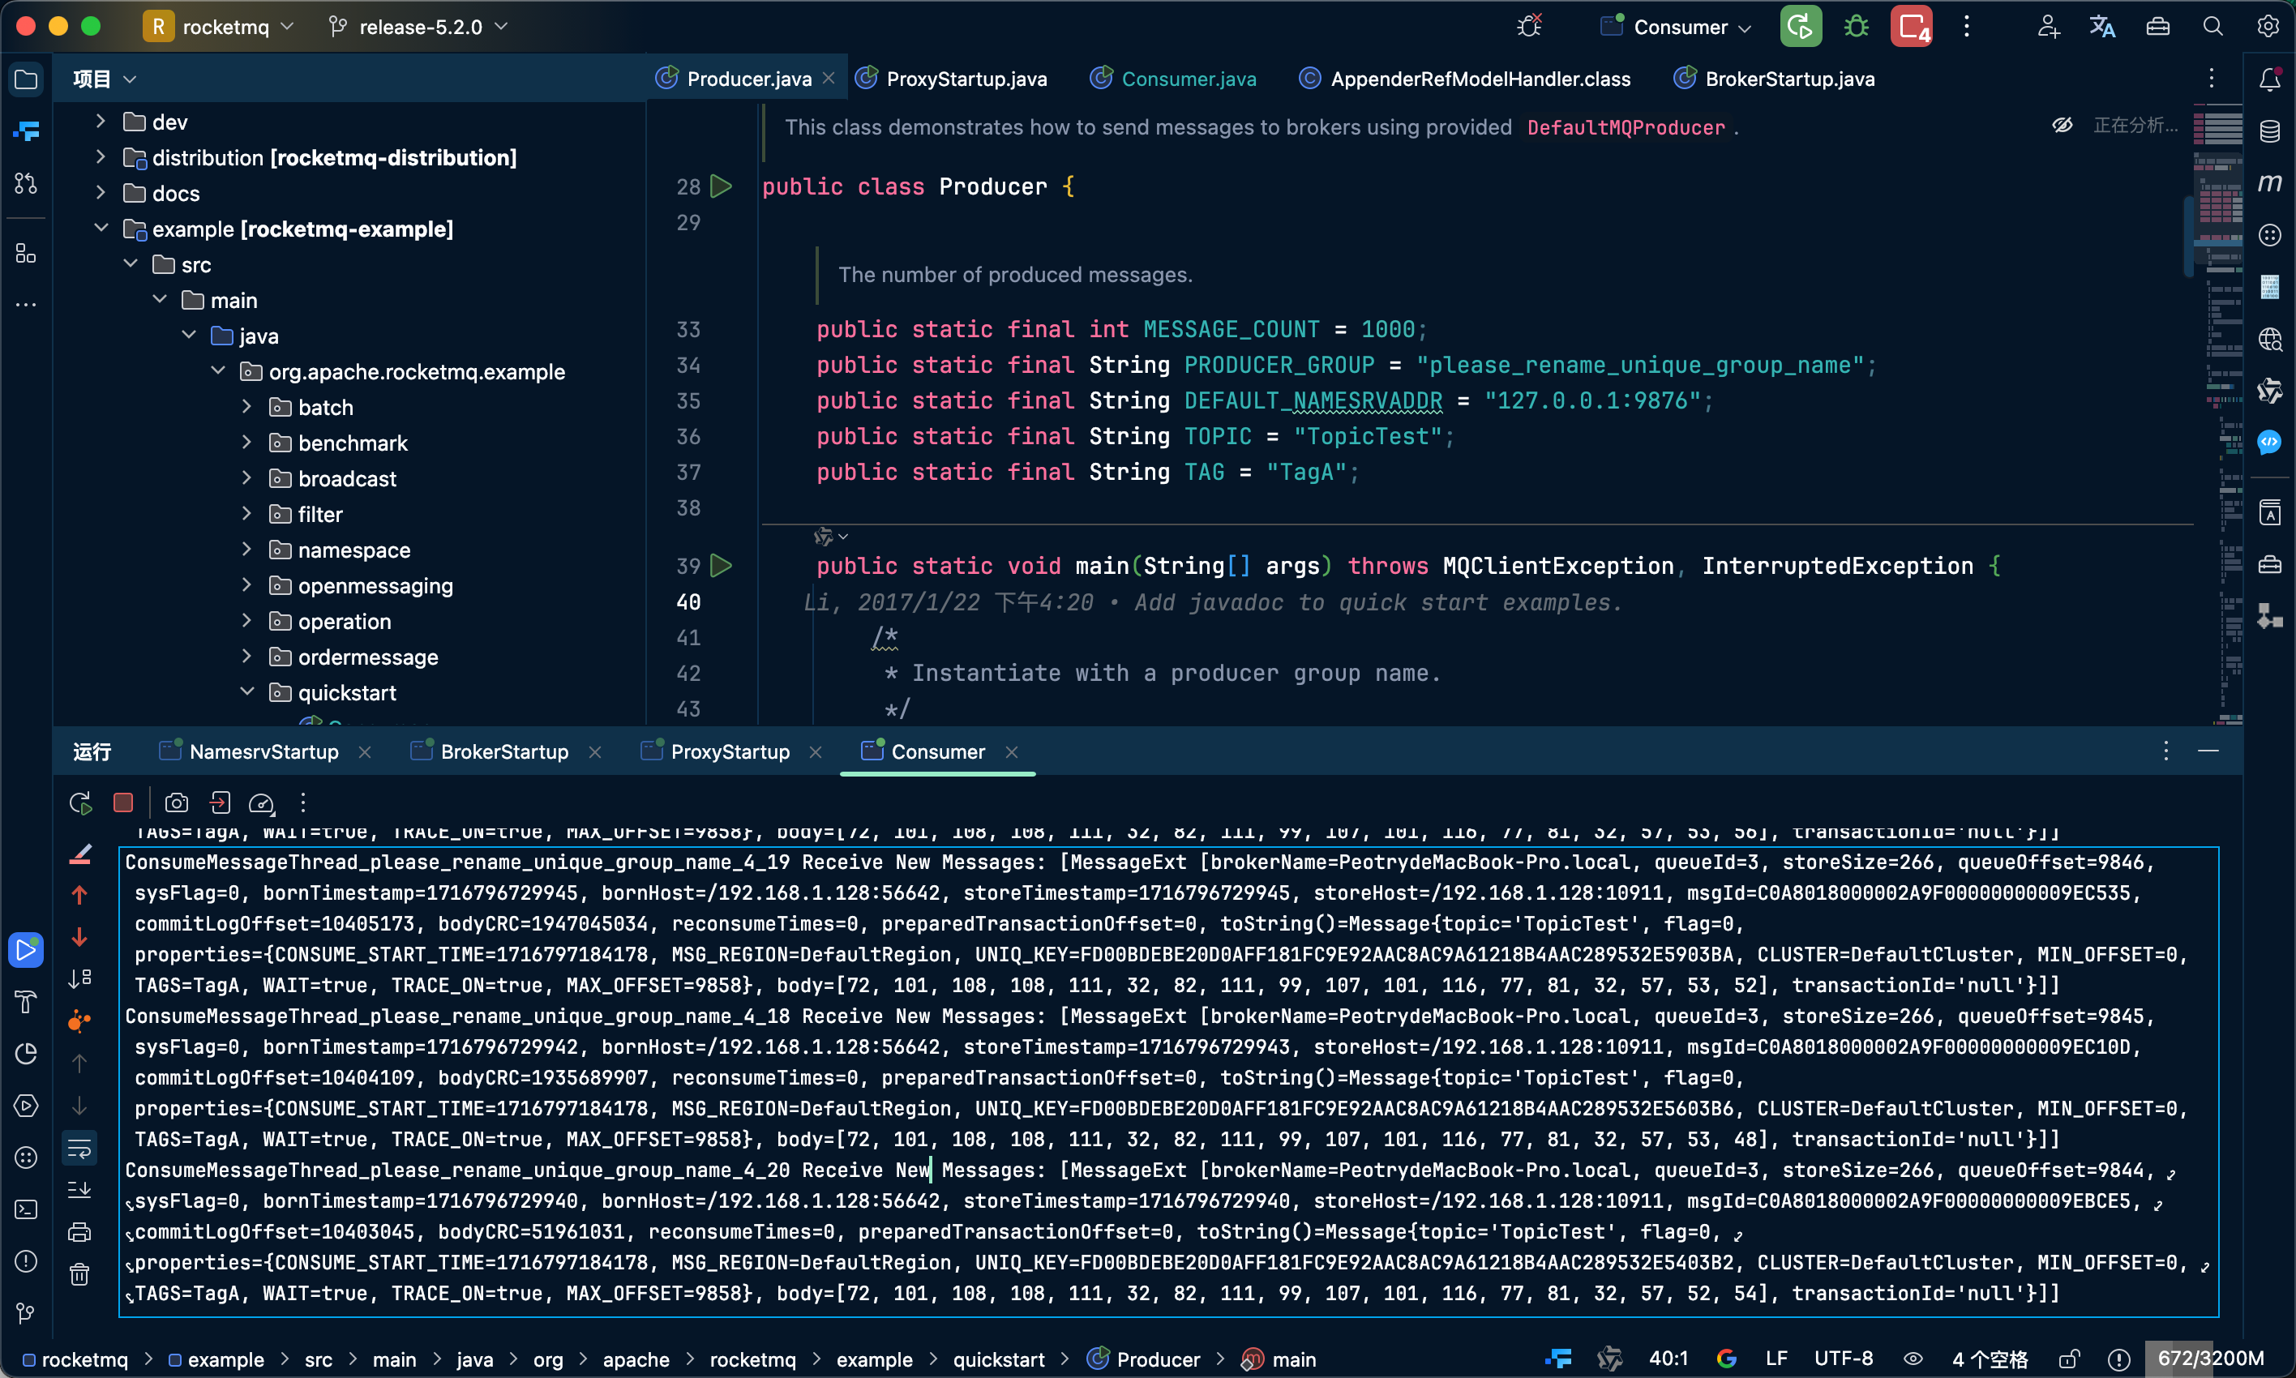Expand the distribution module folder

coord(101,157)
